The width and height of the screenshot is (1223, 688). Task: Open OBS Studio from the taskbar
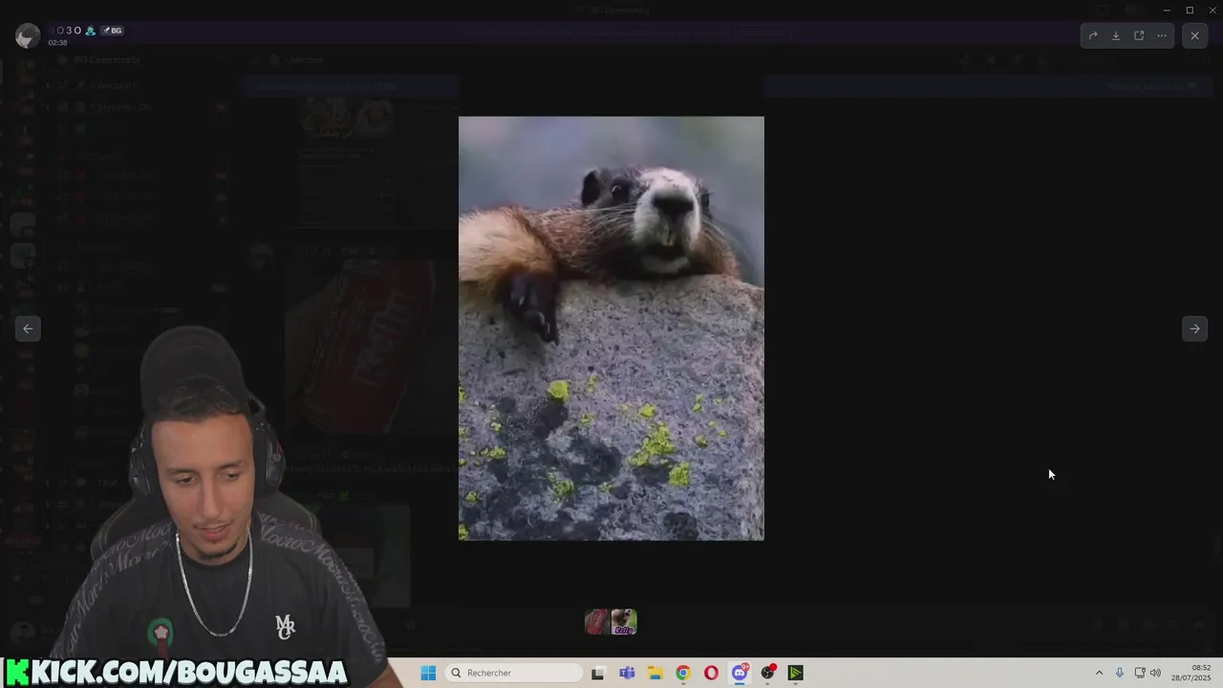point(767,673)
